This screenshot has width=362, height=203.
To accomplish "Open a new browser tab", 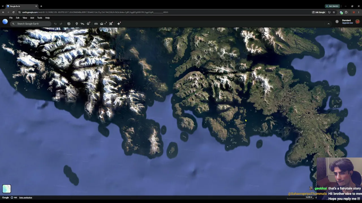I will tap(41, 6).
